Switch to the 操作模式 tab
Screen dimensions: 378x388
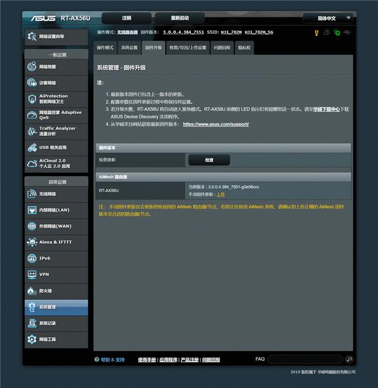click(x=105, y=47)
